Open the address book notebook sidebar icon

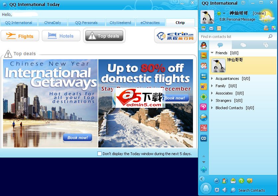[x=204, y=56]
